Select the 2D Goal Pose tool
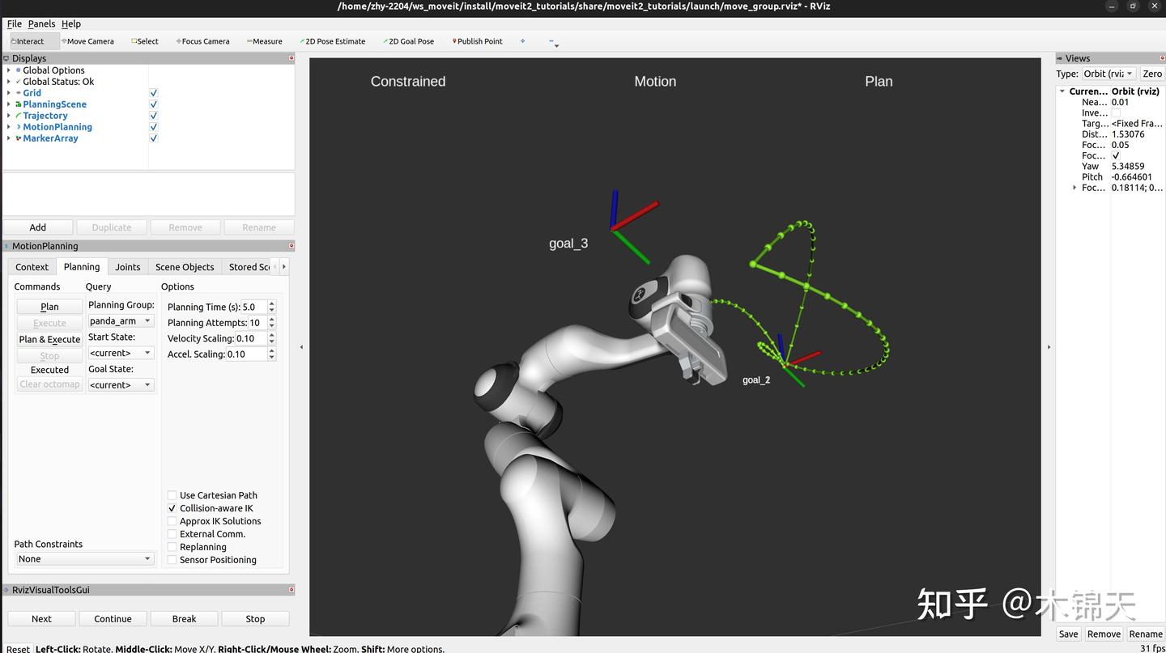This screenshot has width=1166, height=653. (x=408, y=40)
